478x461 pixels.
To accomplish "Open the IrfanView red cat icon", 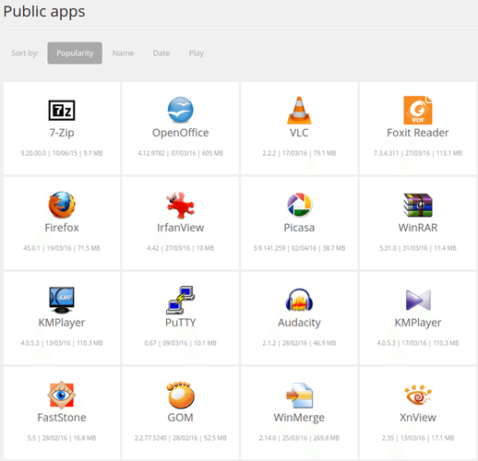I will point(180,205).
